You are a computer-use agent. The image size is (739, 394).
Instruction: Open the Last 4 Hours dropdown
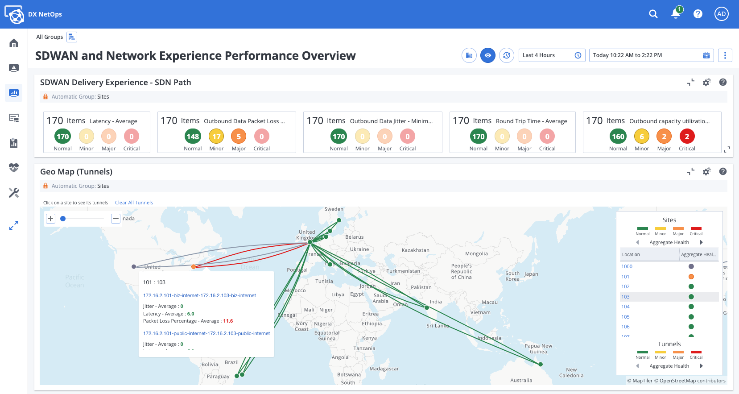tap(552, 55)
